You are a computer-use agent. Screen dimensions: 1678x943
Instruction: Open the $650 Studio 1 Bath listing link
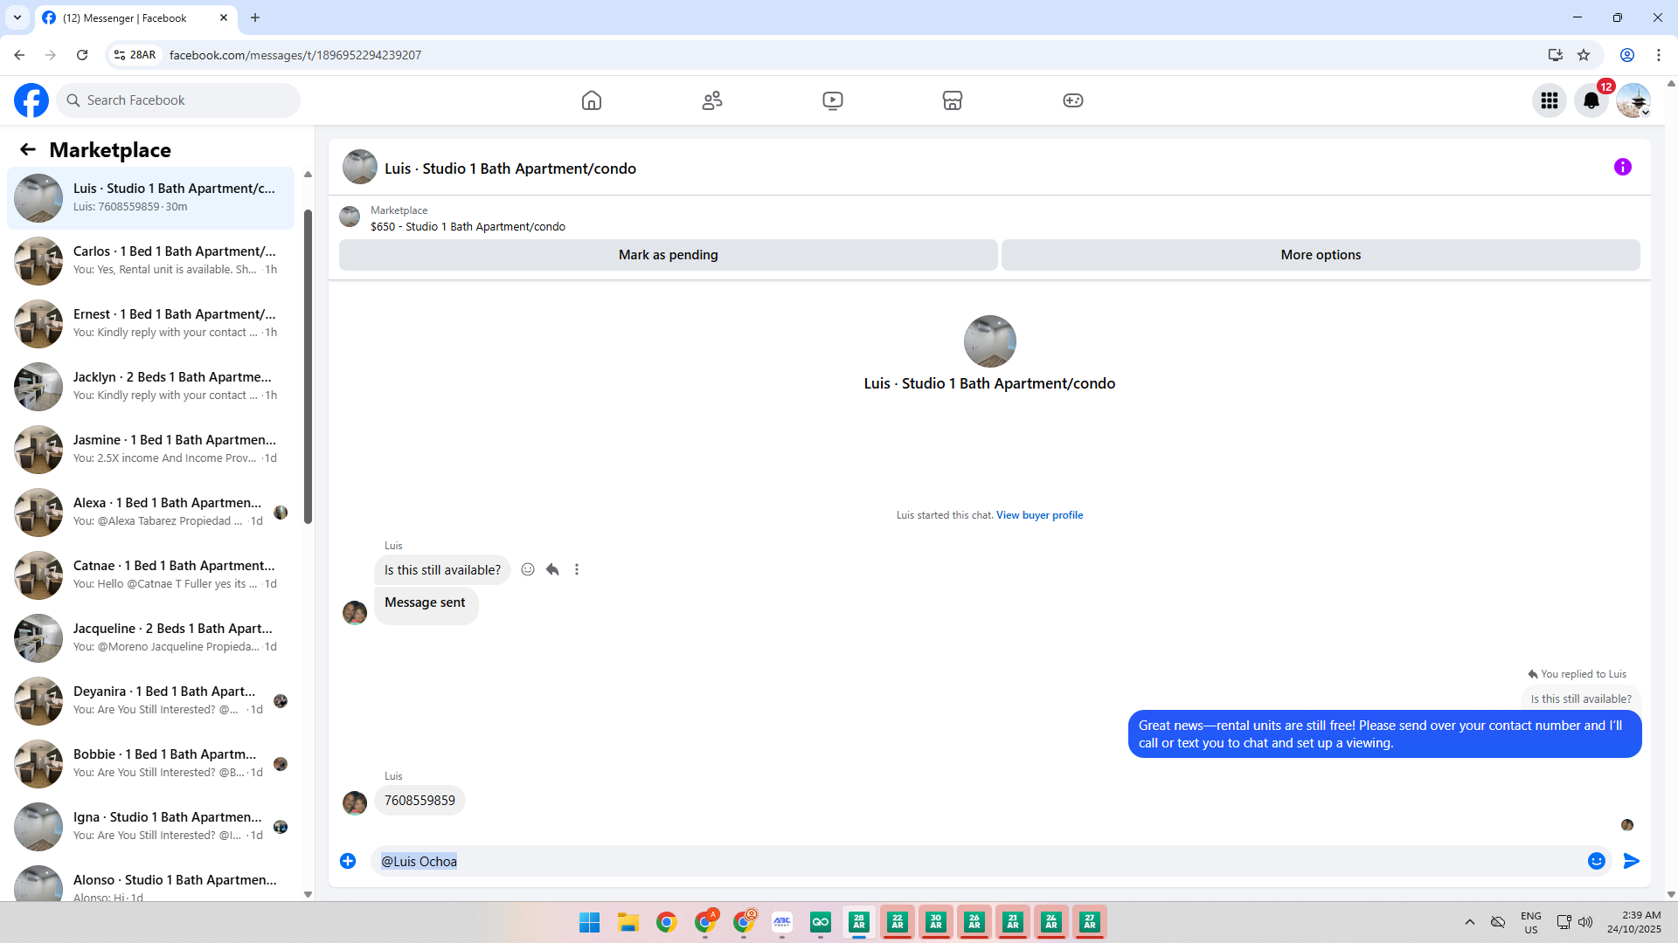[x=468, y=227]
